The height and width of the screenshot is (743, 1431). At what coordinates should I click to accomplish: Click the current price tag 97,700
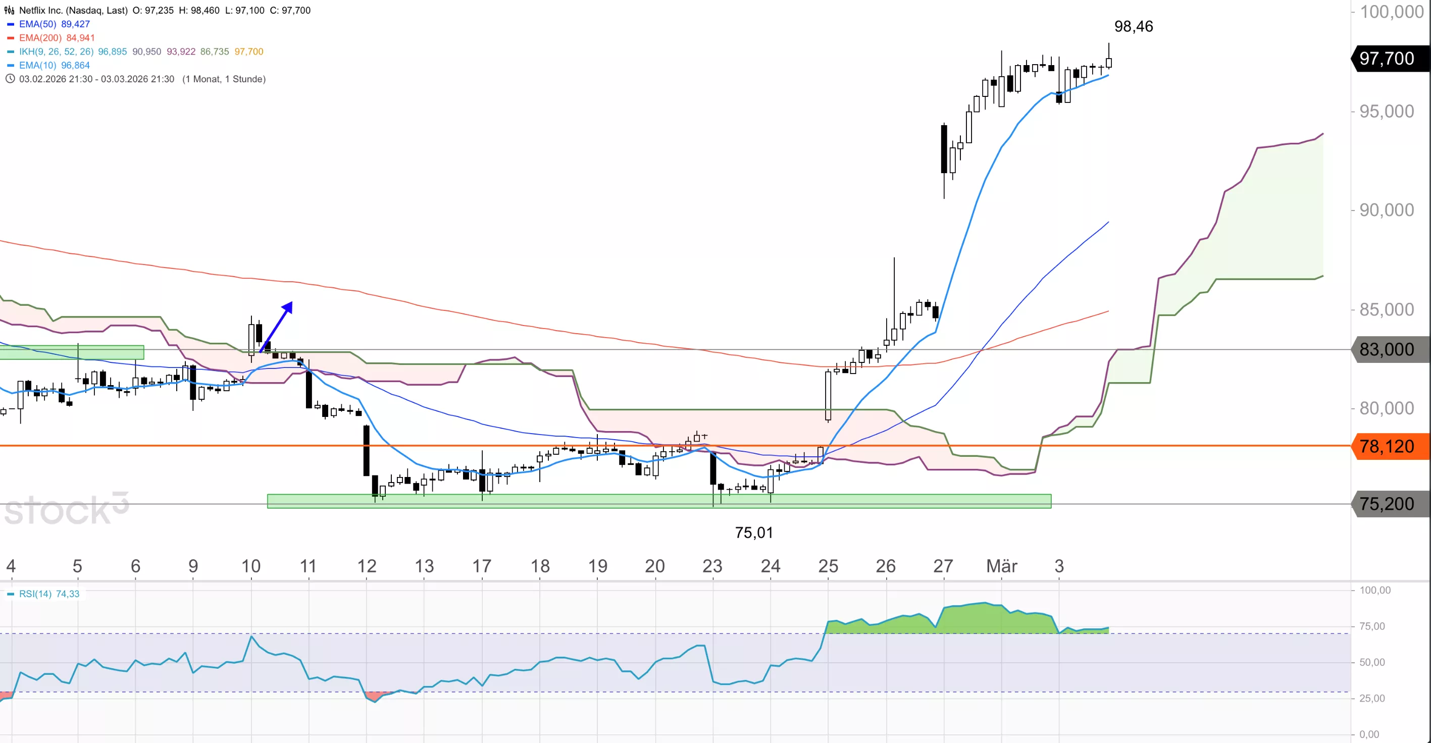pos(1387,59)
